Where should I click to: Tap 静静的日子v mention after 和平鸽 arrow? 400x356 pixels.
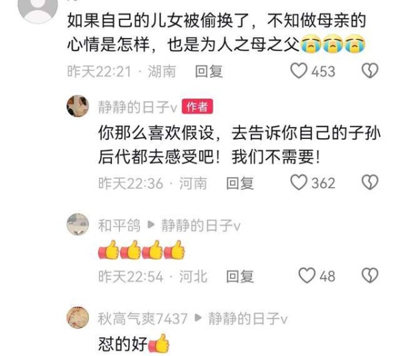201,225
